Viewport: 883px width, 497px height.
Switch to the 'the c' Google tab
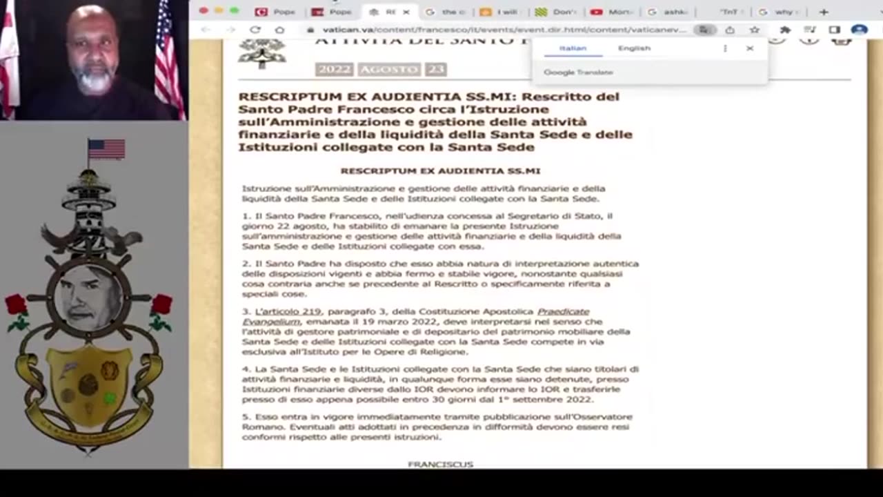pos(445,12)
